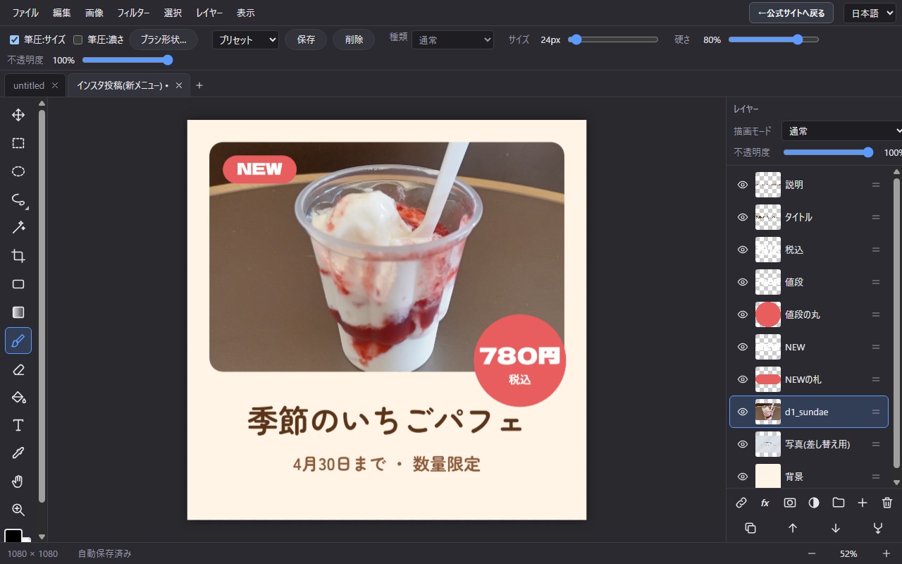The image size is (902, 564).
Task: Select the Crop tool
Action: (18, 256)
